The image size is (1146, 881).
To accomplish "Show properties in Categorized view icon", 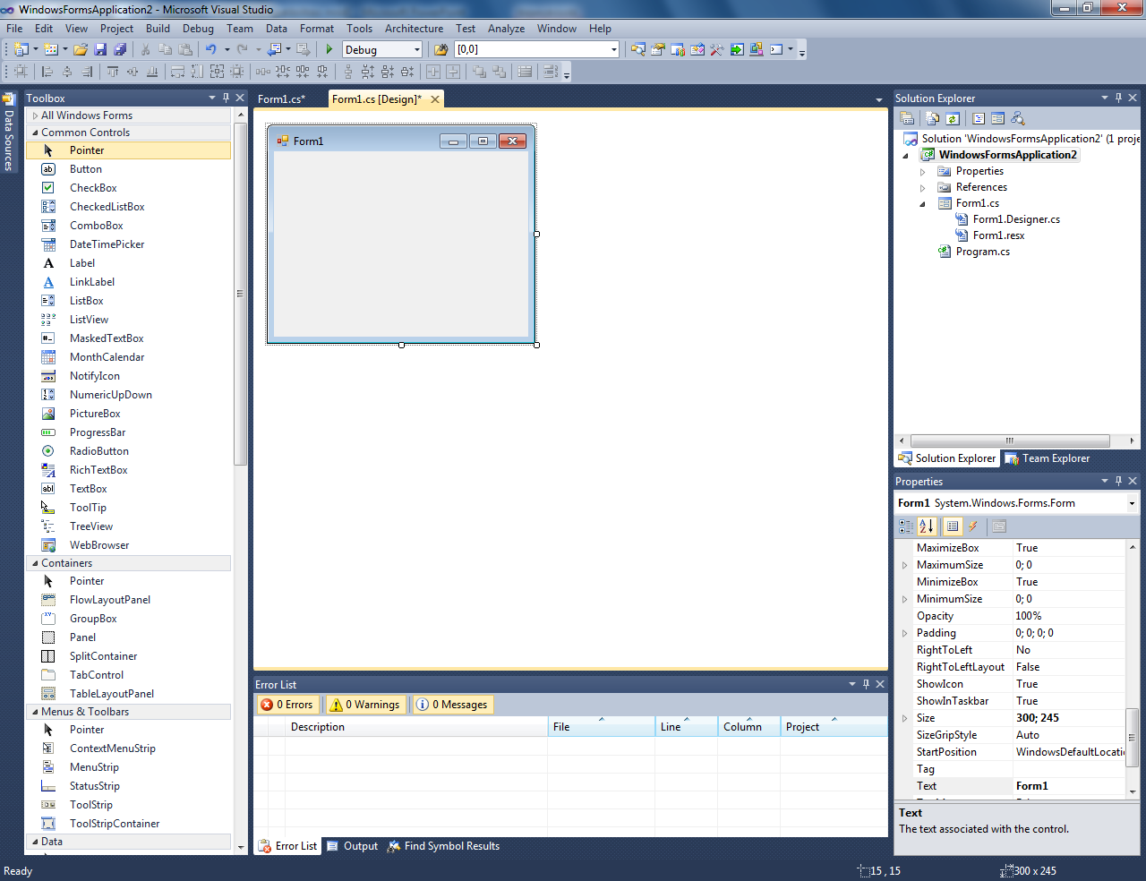I will click(907, 526).
